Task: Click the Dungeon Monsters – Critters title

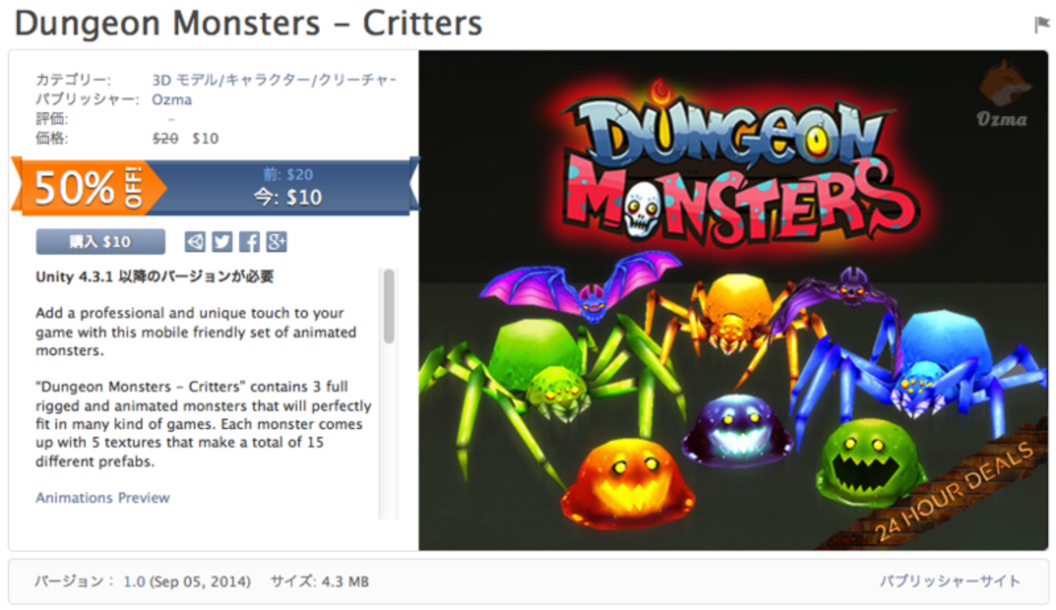Action: (x=249, y=24)
